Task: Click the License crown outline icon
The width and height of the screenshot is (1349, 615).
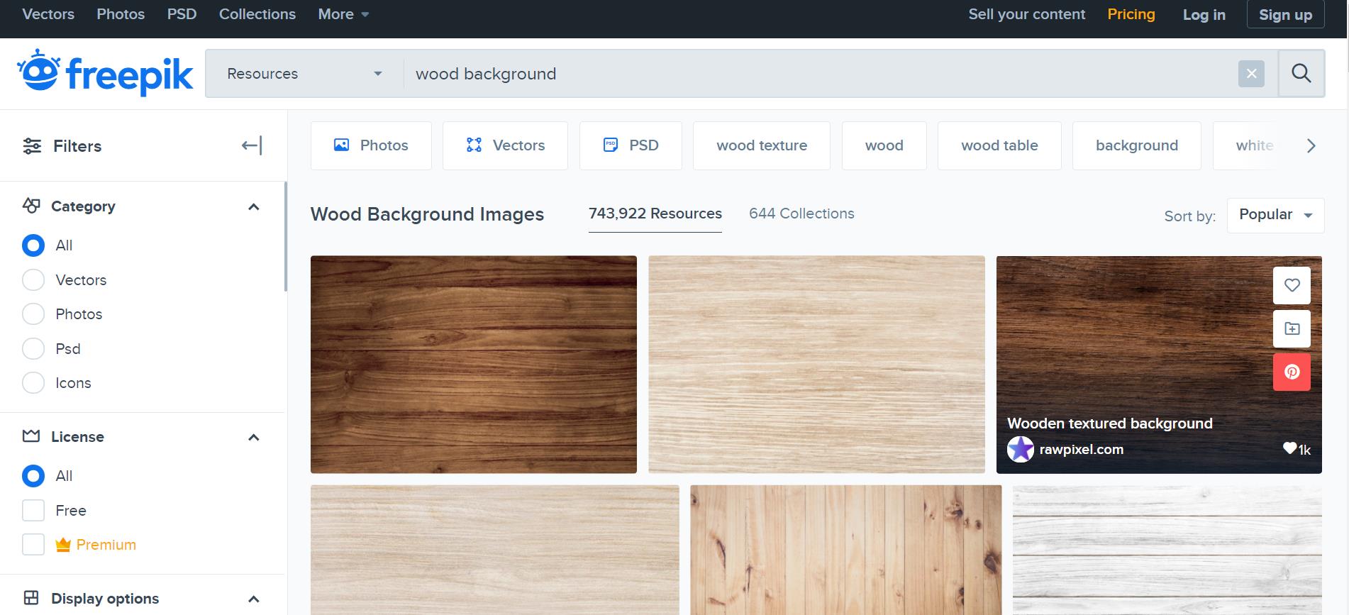Action: point(31,436)
